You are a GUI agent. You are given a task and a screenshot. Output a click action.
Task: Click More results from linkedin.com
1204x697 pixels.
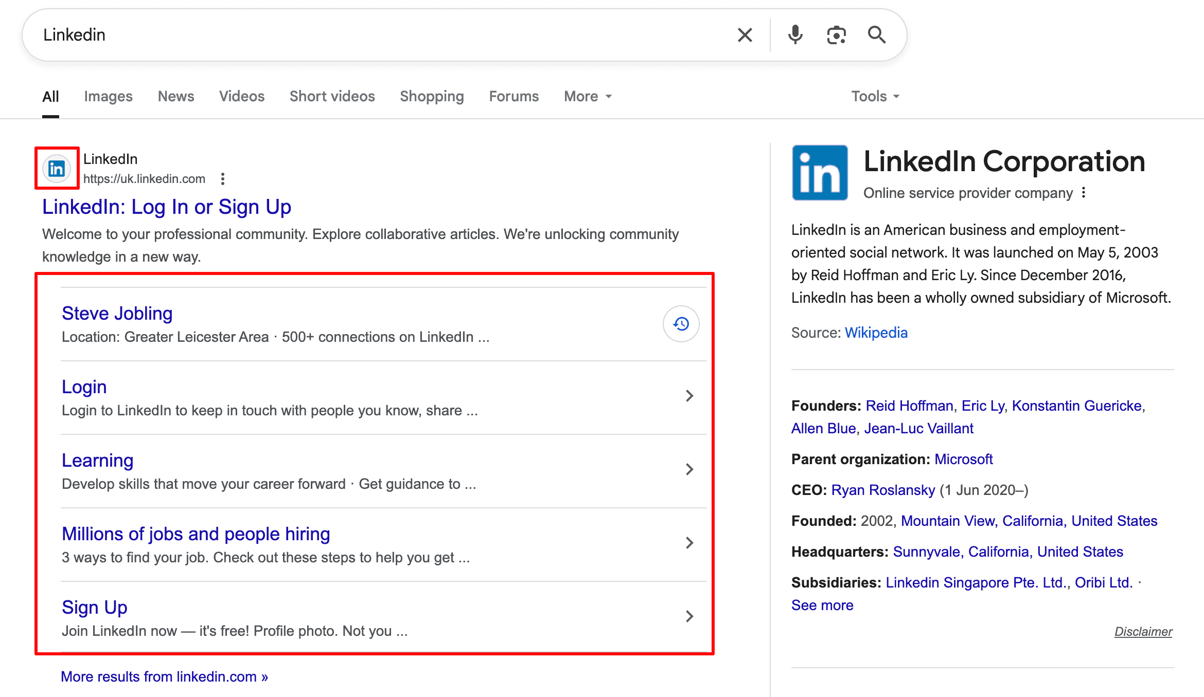coord(165,676)
